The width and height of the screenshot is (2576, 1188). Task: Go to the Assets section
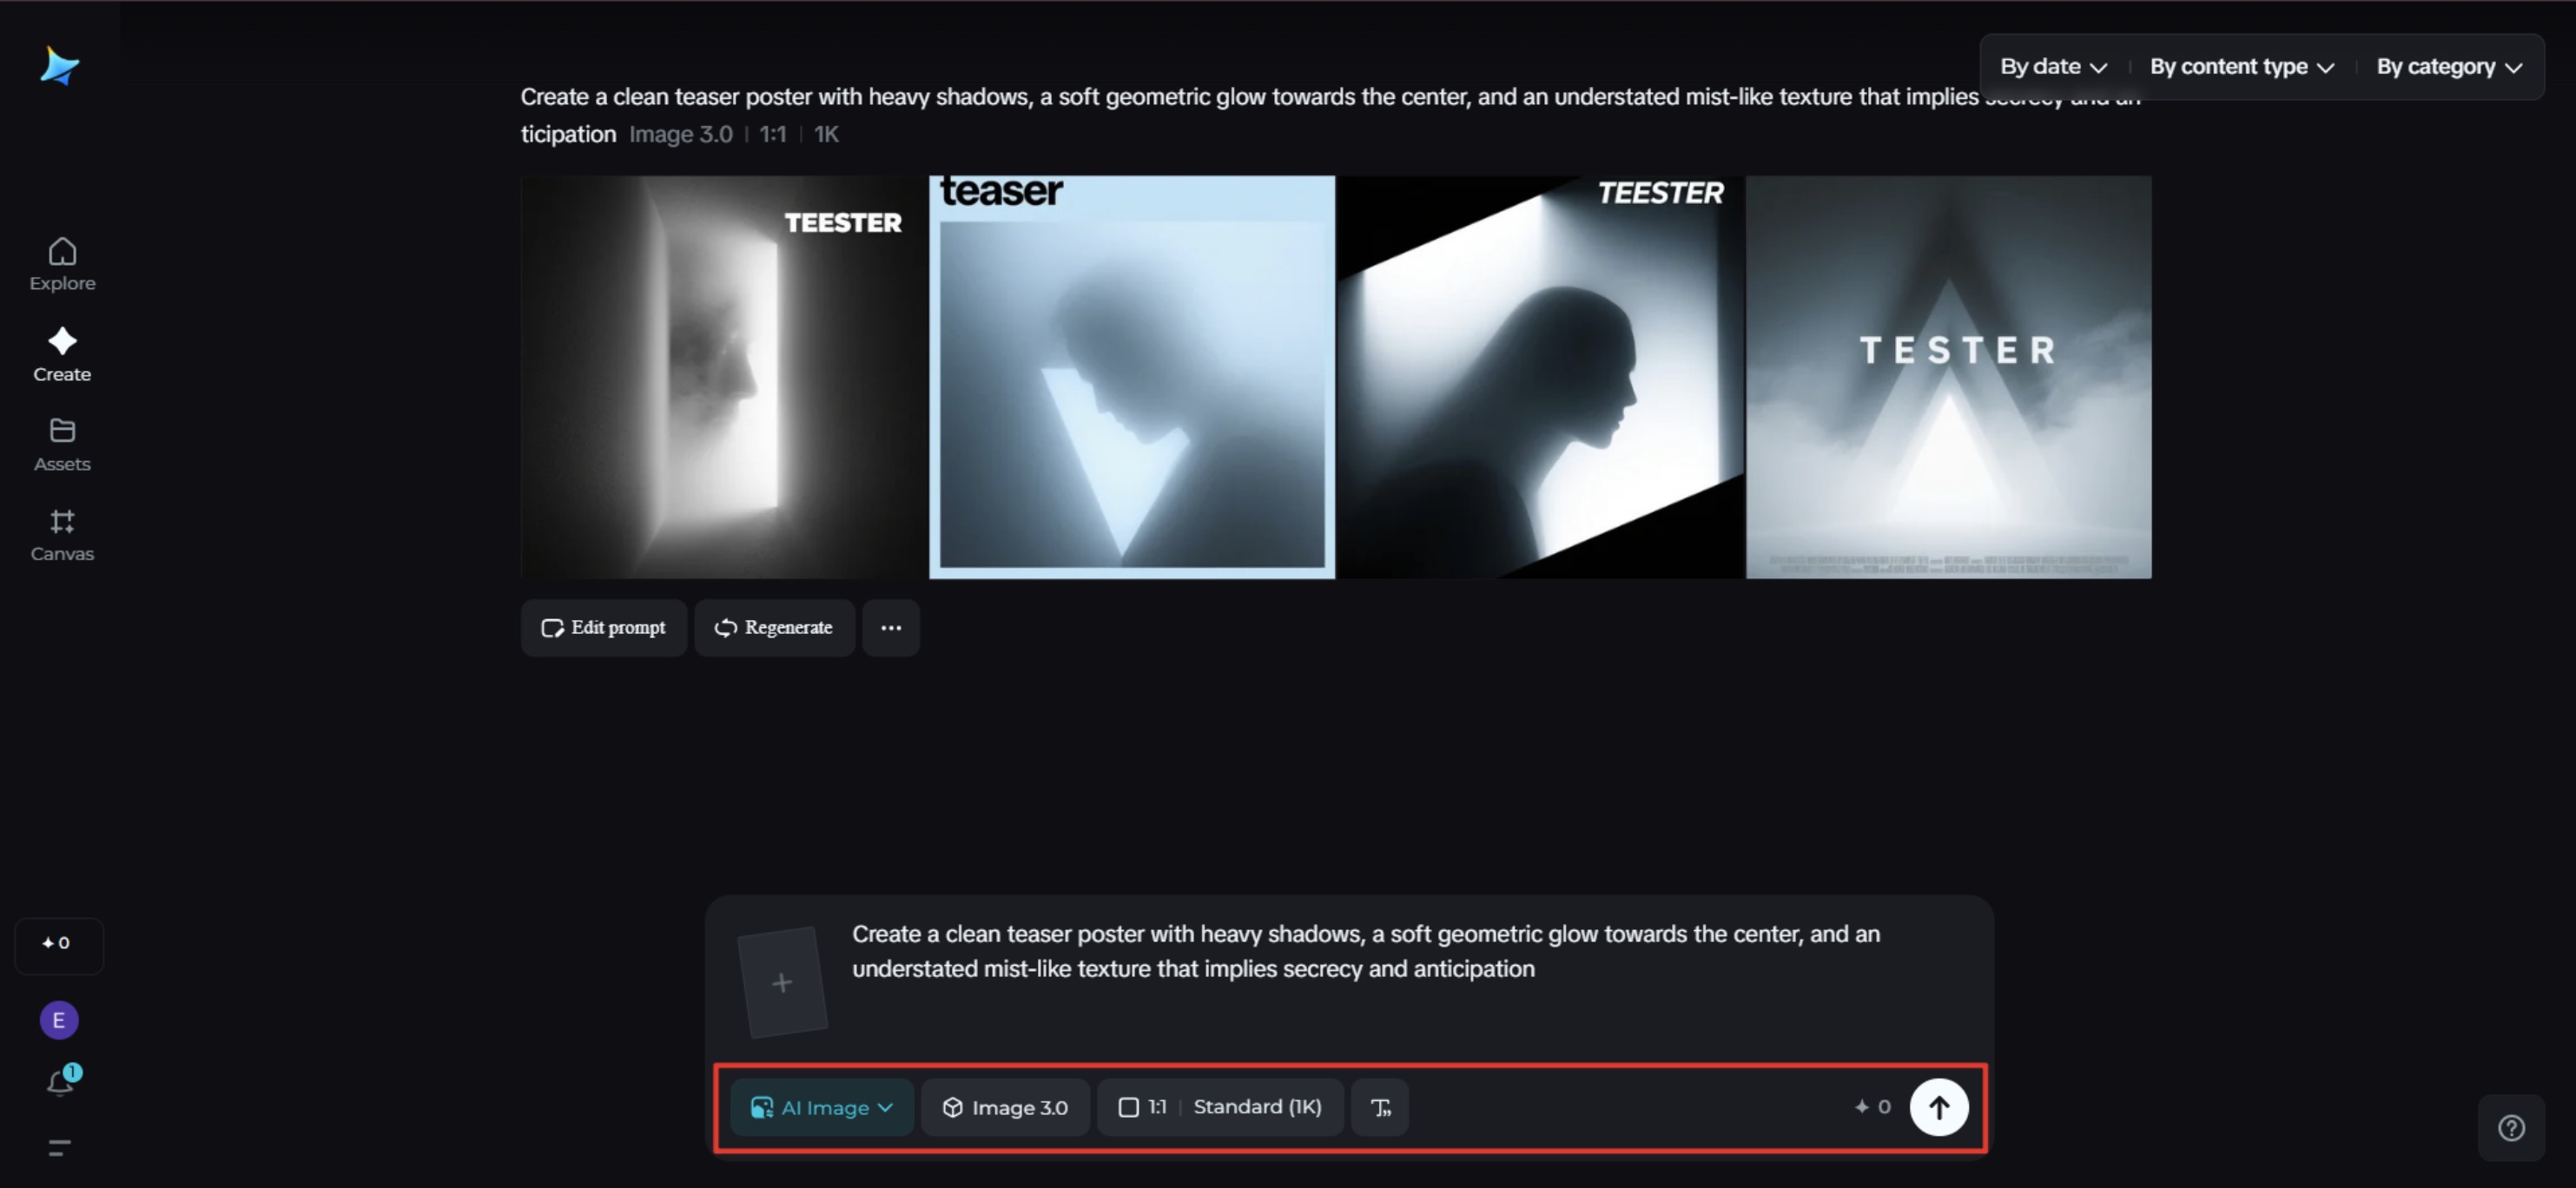[x=62, y=444]
